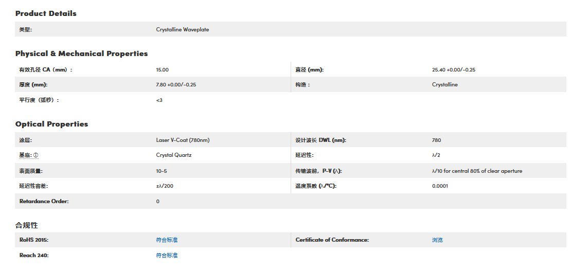Click the λ/2 retardance value
The width and height of the screenshot is (571, 271).
(x=436, y=155)
